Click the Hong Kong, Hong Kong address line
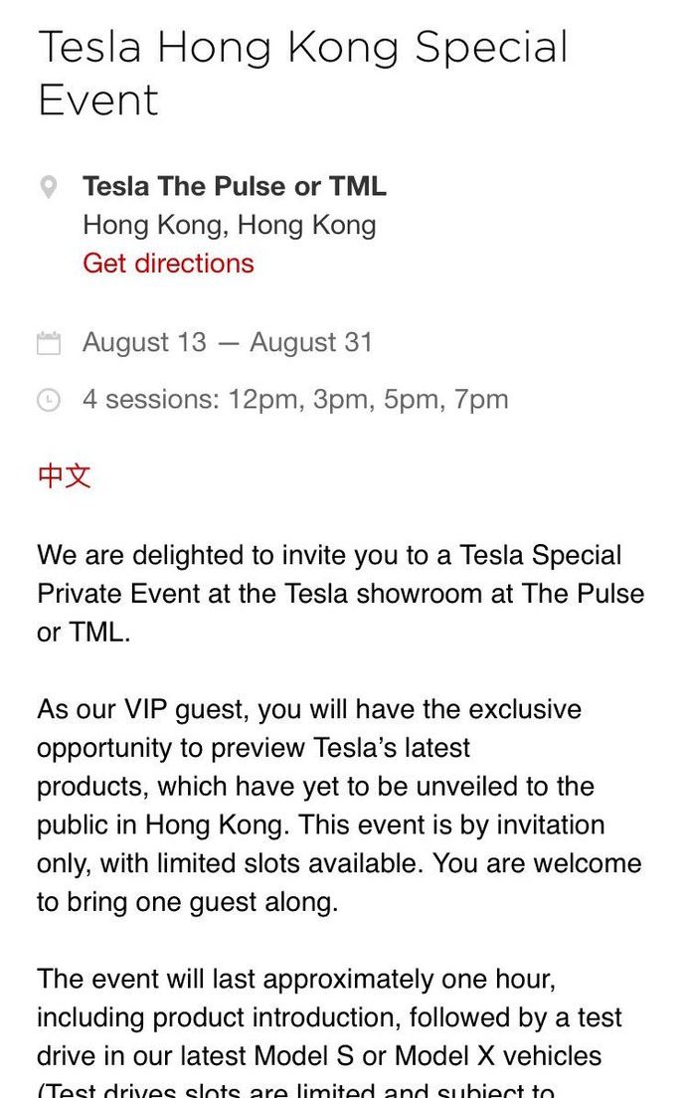Viewport: 687px width, 1098px height. [230, 226]
